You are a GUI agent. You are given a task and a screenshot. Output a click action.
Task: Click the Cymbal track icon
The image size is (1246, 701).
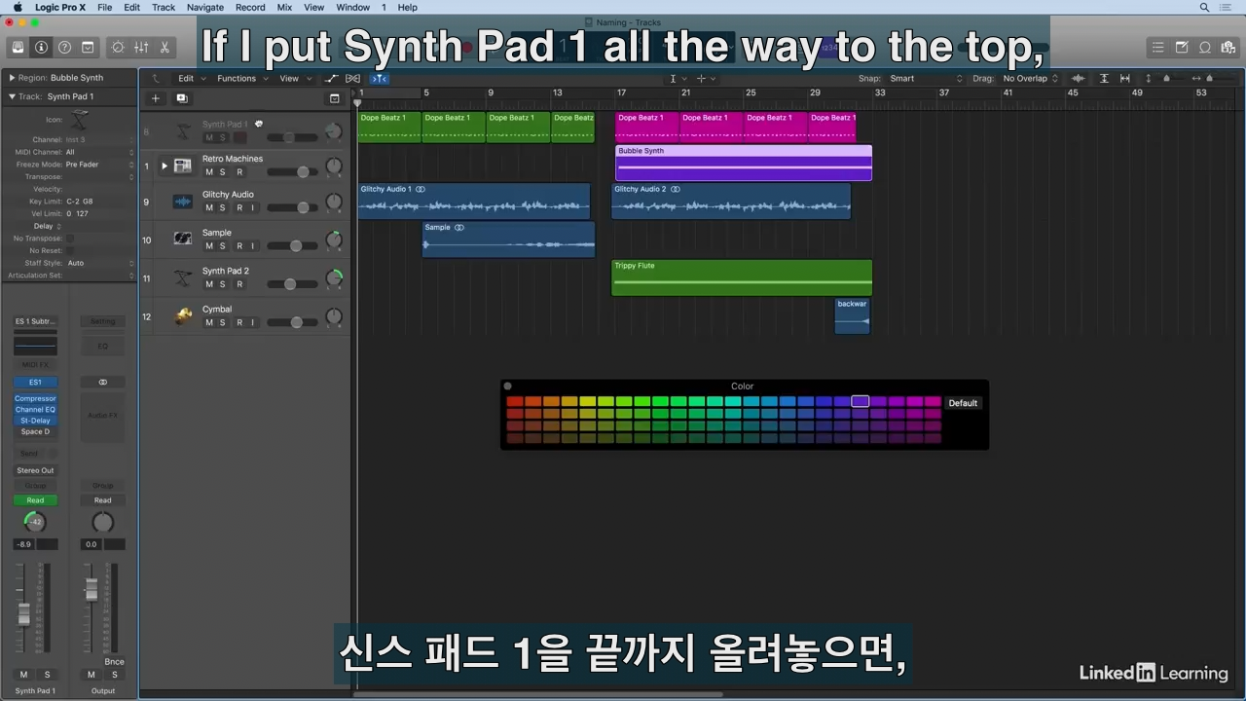click(183, 315)
